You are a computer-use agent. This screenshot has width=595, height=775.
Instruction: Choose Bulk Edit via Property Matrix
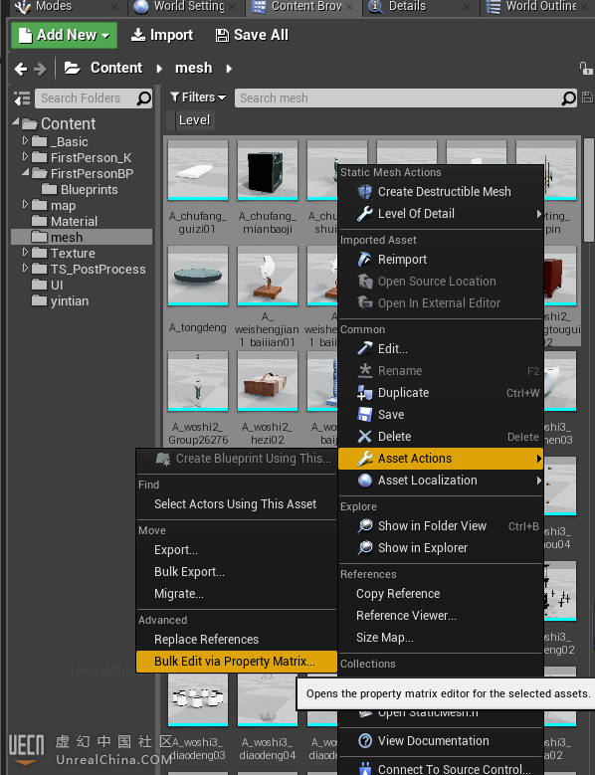click(236, 662)
